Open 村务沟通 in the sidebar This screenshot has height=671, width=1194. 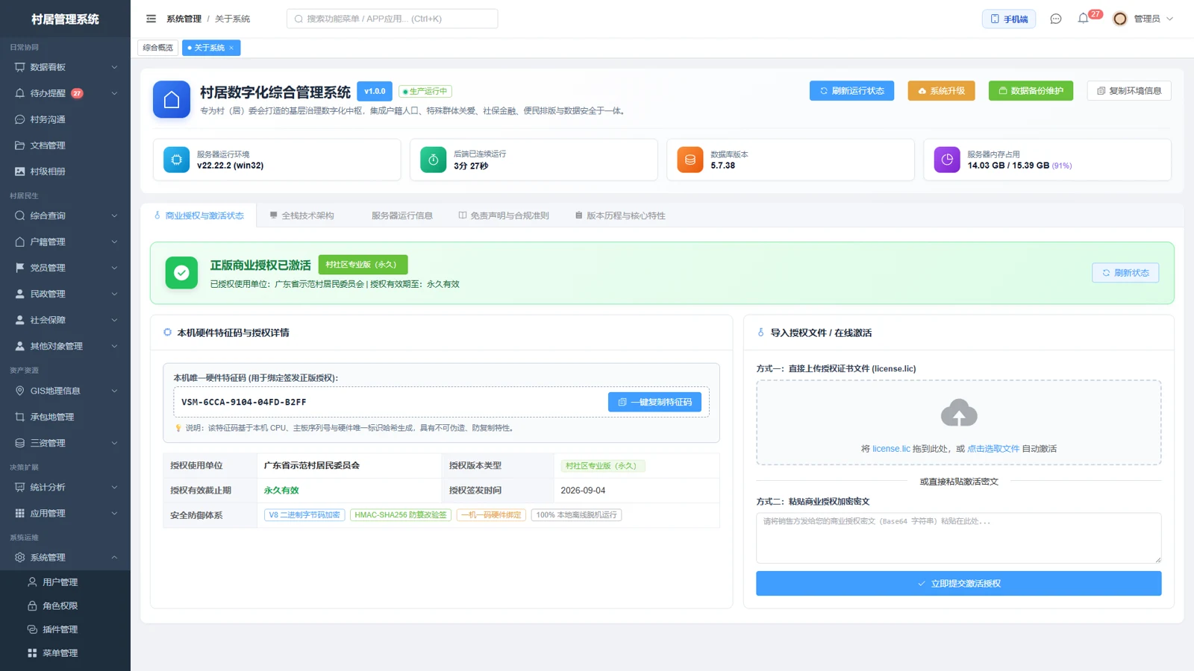click(65, 119)
